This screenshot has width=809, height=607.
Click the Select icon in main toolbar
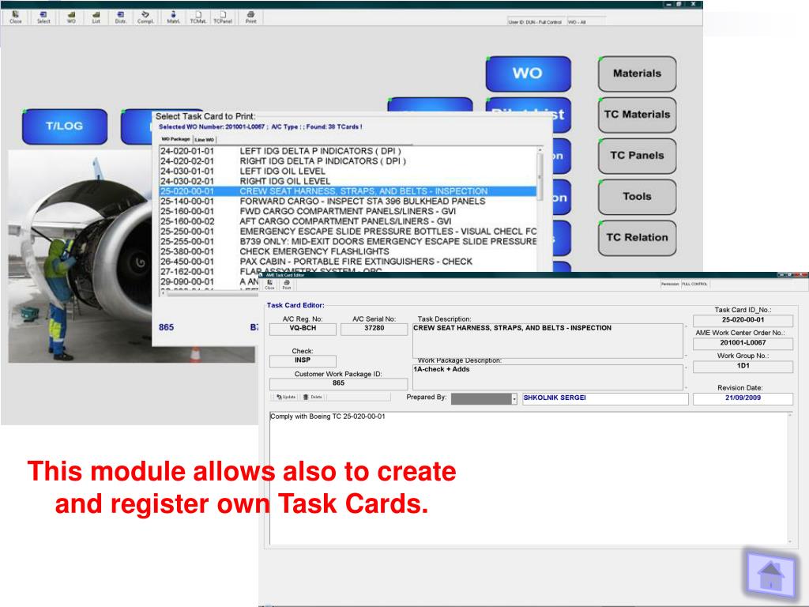click(43, 17)
